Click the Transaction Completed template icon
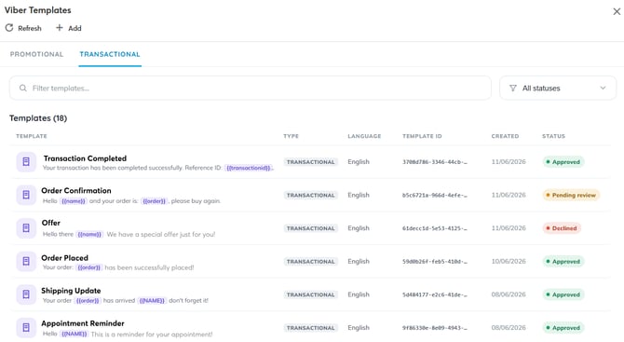624x342 pixels. click(x=26, y=161)
